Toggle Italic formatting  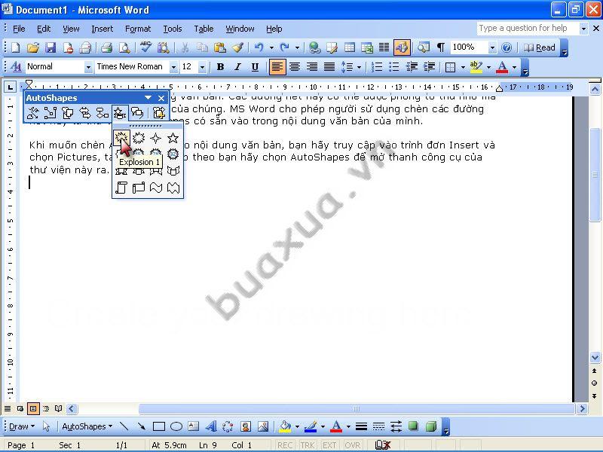click(x=237, y=67)
